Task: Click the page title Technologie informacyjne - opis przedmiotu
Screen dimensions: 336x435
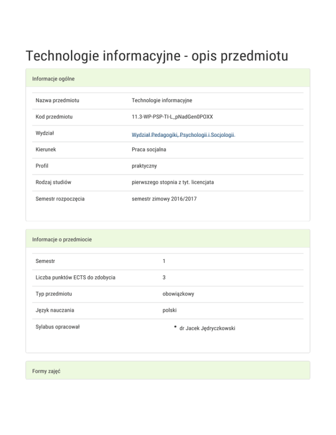Action: (157, 56)
